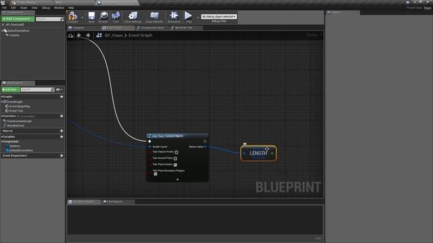Open Edit menu

pos(14,7)
